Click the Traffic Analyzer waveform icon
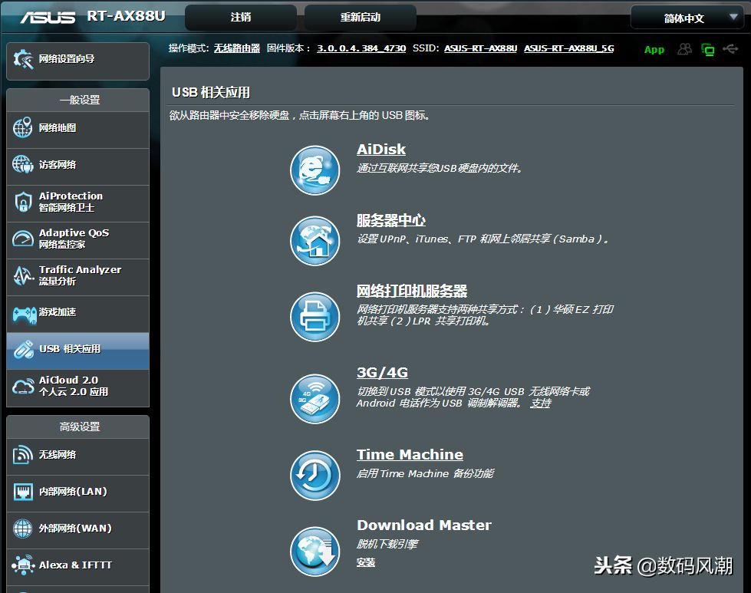Screen dimensions: 751x593 pyautogui.click(x=22, y=275)
